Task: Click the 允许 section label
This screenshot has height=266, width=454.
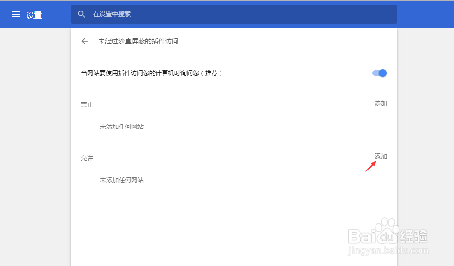Action: pos(87,158)
